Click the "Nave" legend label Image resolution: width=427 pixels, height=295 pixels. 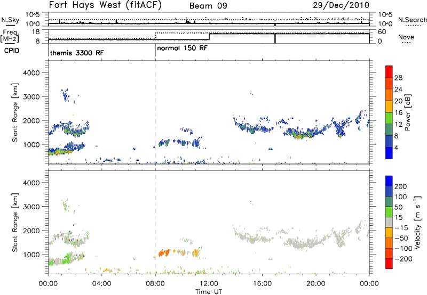pos(406,37)
